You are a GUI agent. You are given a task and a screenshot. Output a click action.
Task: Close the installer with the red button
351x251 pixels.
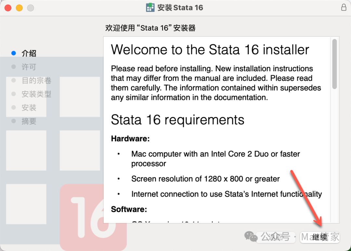pos(8,8)
